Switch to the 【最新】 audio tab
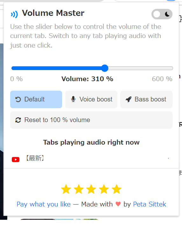 pyautogui.click(x=91, y=159)
